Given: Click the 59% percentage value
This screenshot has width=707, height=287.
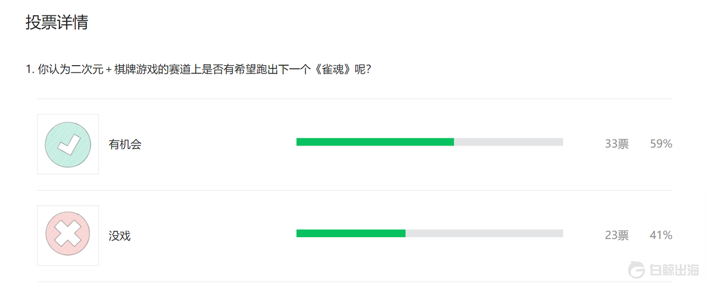Looking at the screenshot, I should [661, 144].
